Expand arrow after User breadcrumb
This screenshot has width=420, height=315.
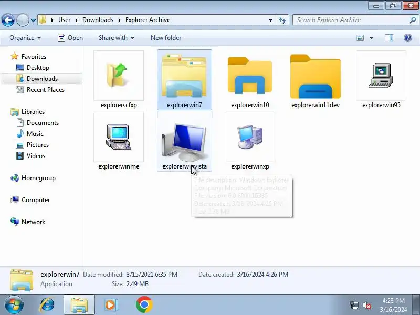pyautogui.click(x=77, y=20)
